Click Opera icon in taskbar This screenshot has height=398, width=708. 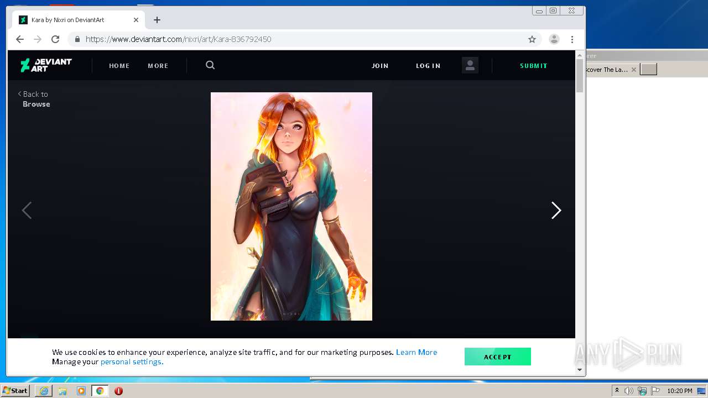[x=118, y=391]
